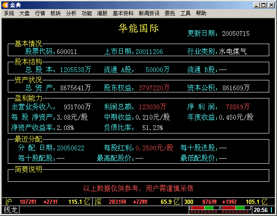This screenshot has width=277, height=216.
Task: Click the left red-green market indicator bar
Action: coord(204,208)
